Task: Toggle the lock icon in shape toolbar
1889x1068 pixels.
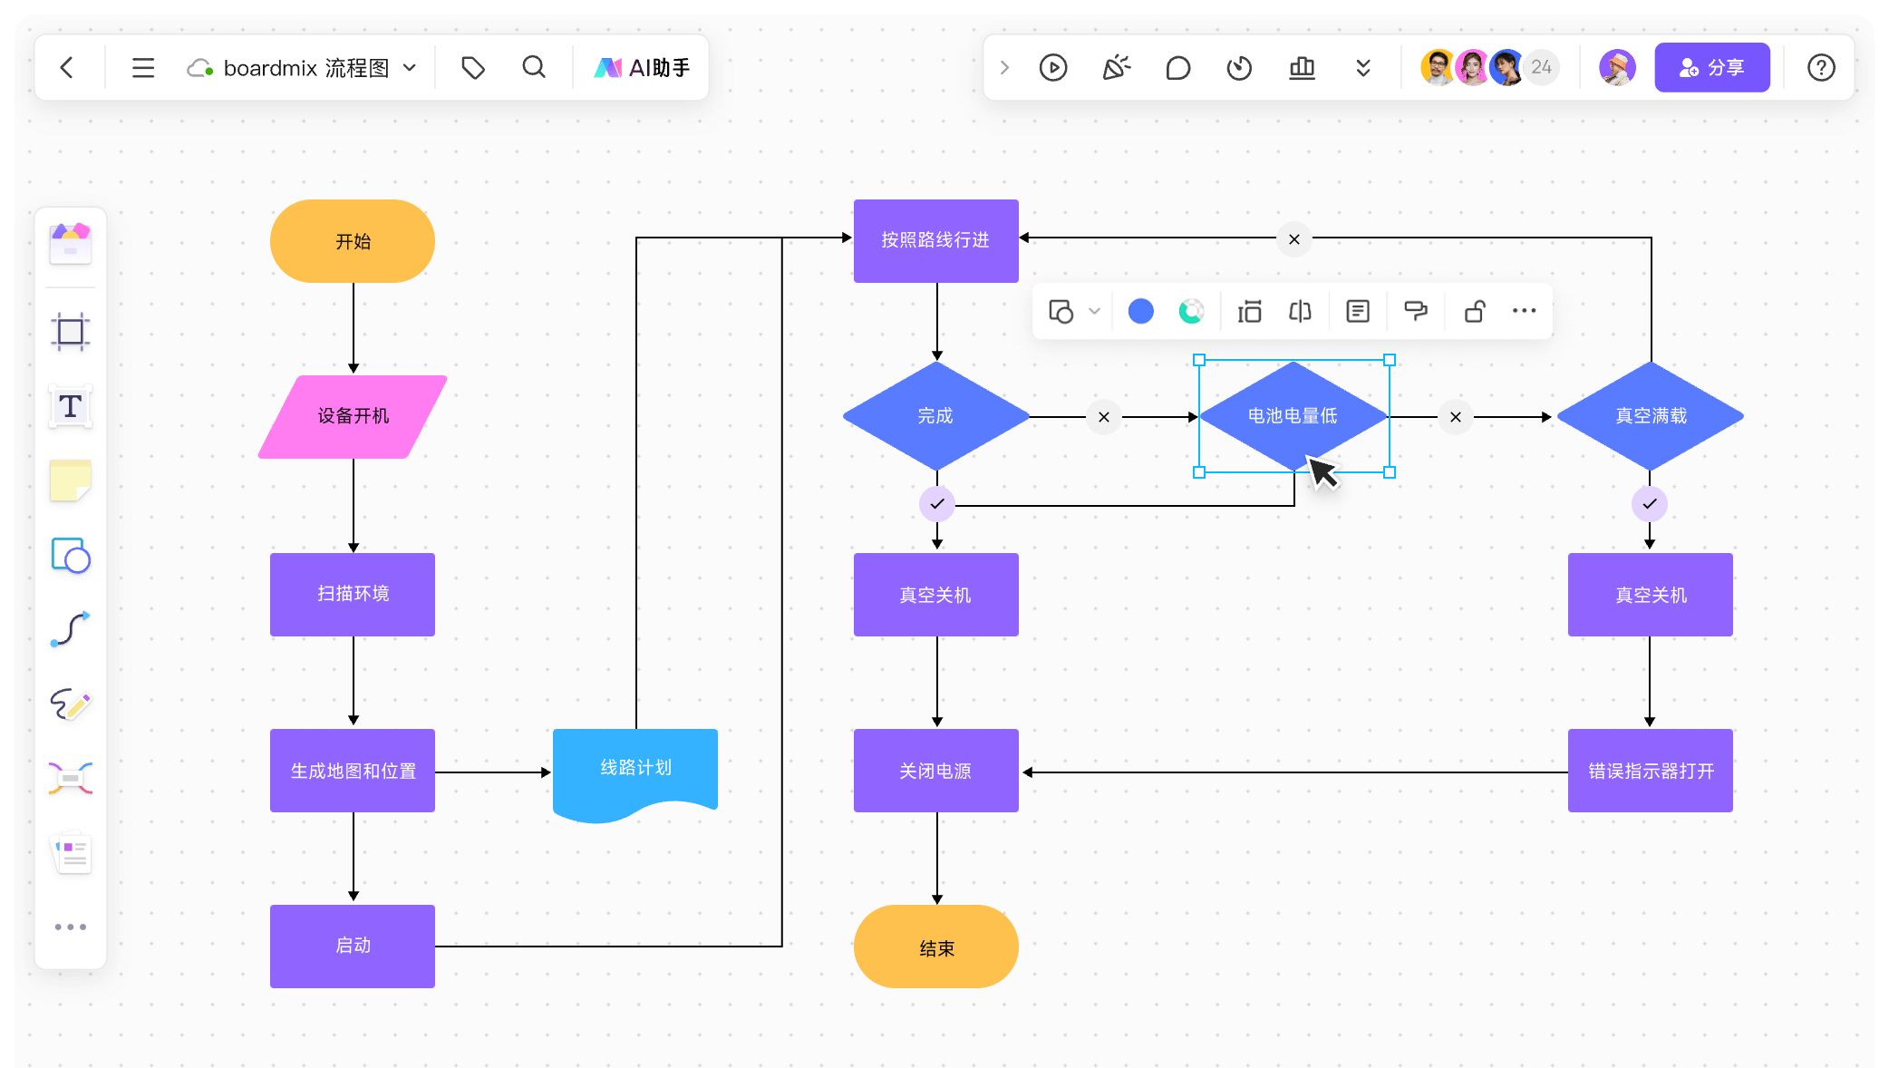Action: tap(1475, 312)
